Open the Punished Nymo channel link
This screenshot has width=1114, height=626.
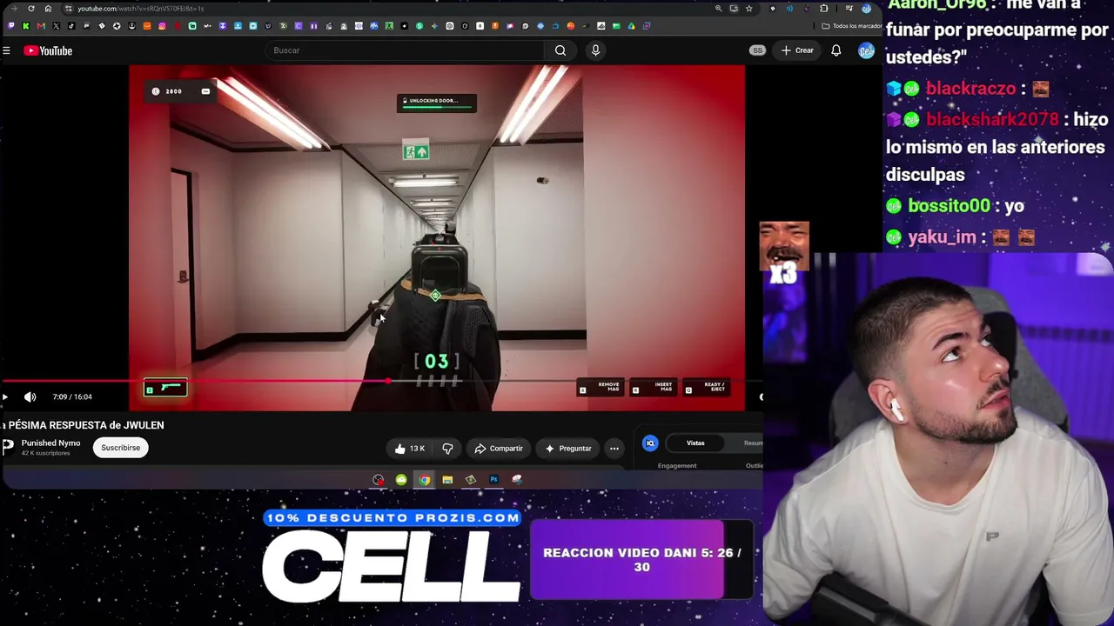pyautogui.click(x=50, y=443)
